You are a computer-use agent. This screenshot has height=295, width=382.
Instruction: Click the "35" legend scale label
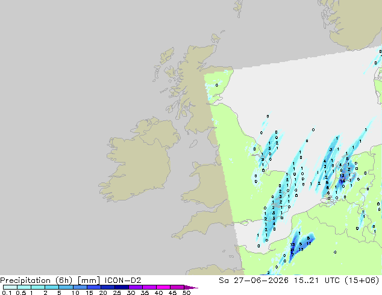(145, 293)
